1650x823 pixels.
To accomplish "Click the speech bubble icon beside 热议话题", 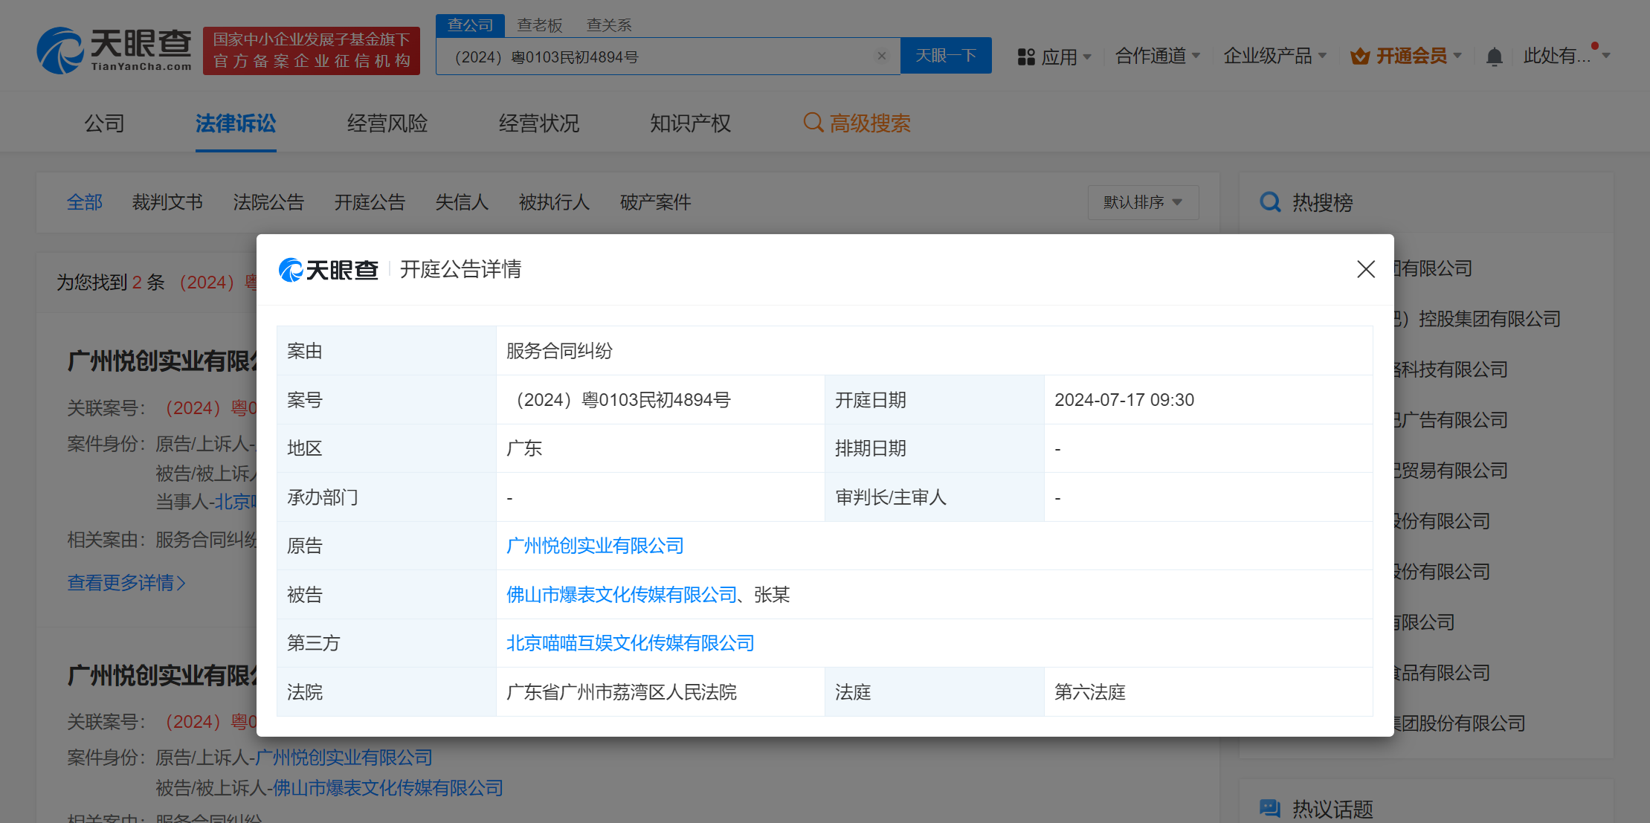I will 1269,808.
